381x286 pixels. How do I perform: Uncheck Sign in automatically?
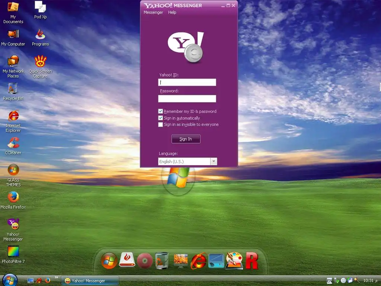tap(160, 118)
